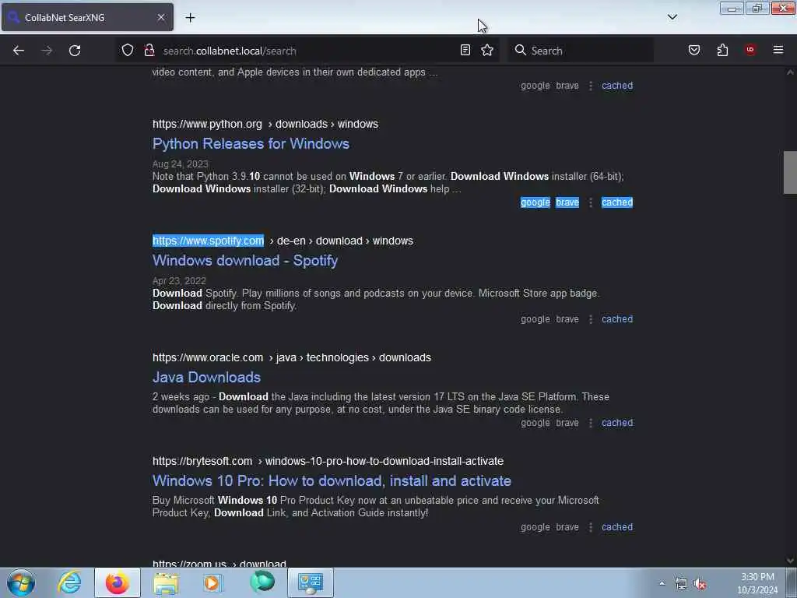Expand the more-options dots for topmost result
The image size is (797, 598).
click(590, 86)
